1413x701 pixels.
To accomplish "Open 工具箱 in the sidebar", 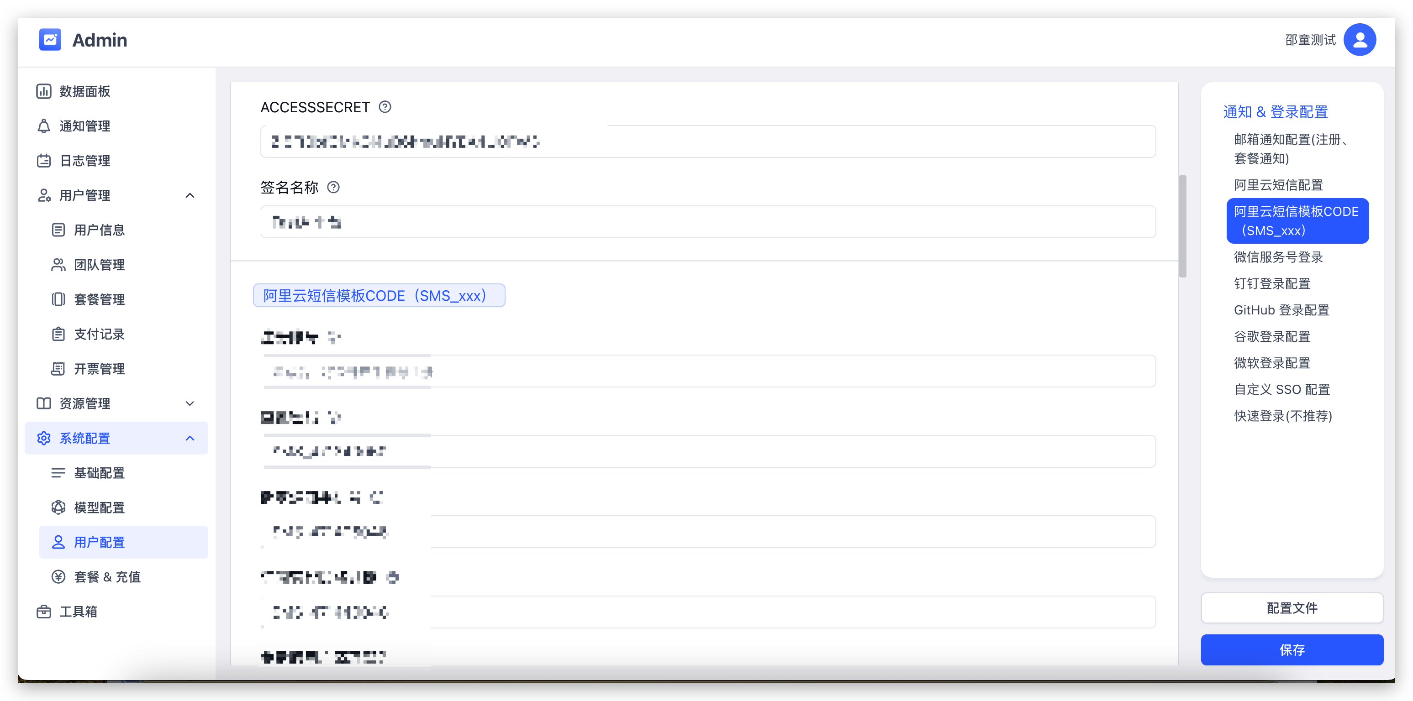I will [x=78, y=611].
